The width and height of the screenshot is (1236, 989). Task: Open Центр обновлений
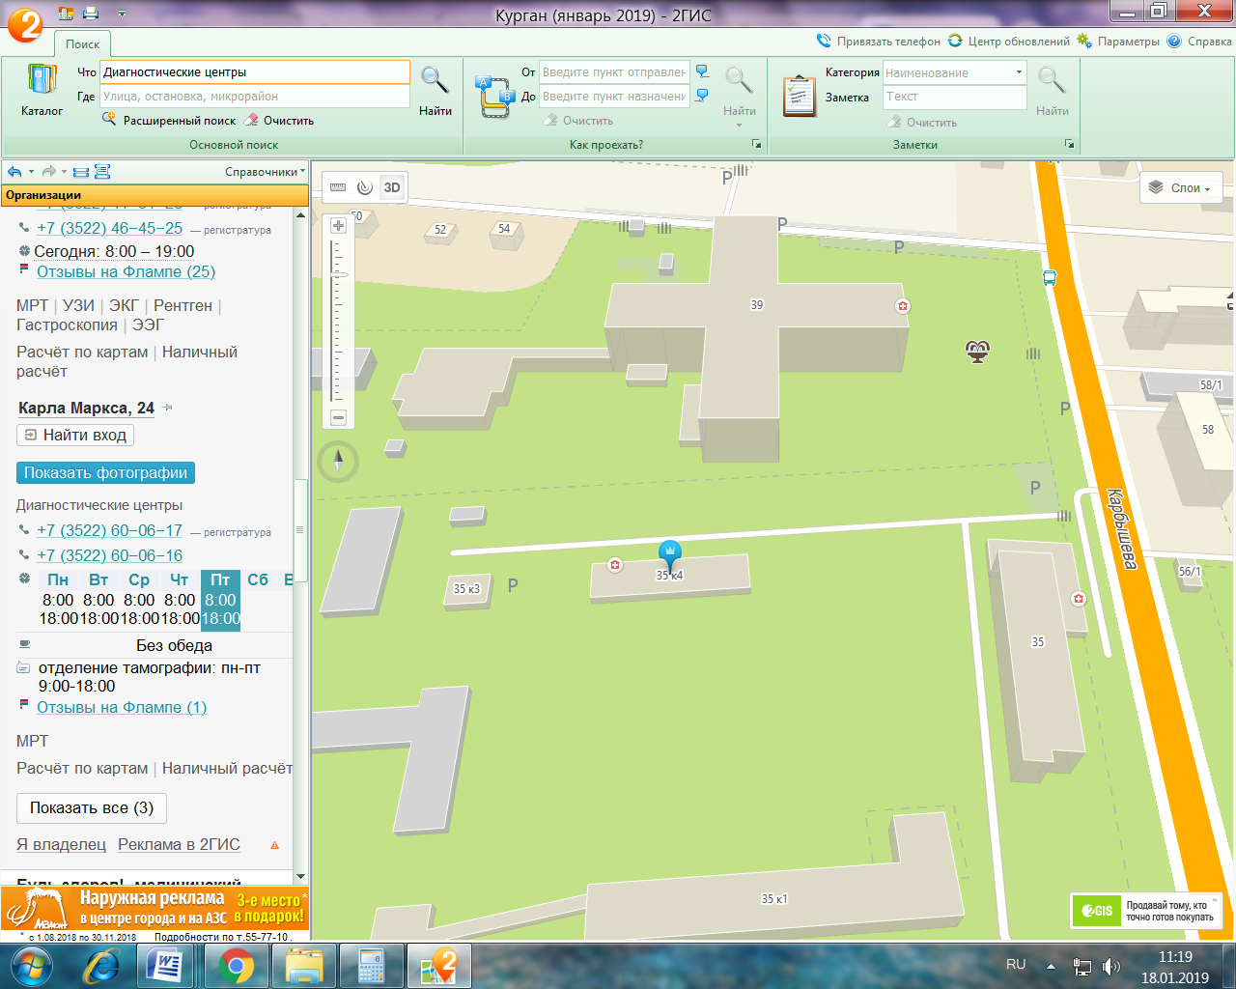(x=1009, y=42)
